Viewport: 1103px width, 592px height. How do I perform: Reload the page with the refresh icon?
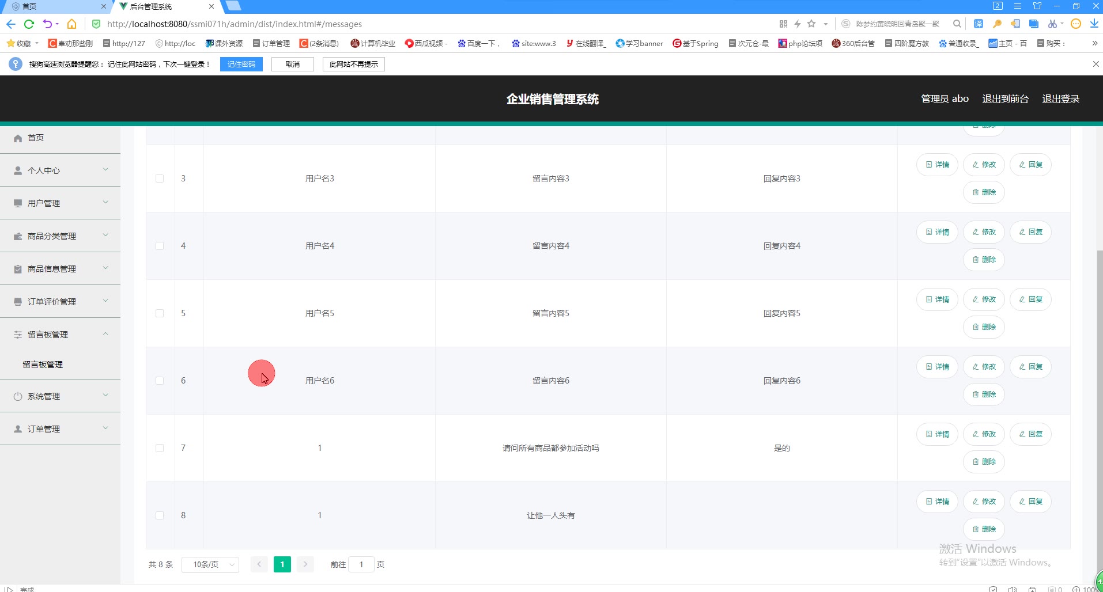coord(29,24)
